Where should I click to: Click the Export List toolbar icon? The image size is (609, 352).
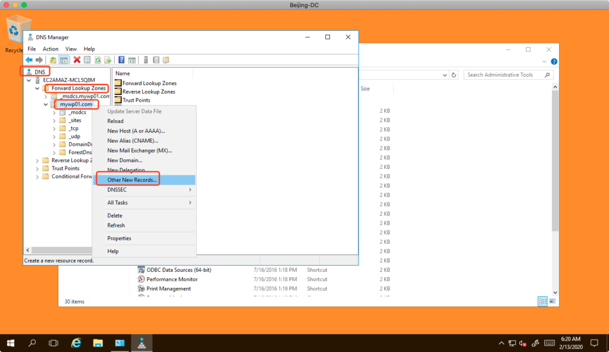pyautogui.click(x=108, y=60)
